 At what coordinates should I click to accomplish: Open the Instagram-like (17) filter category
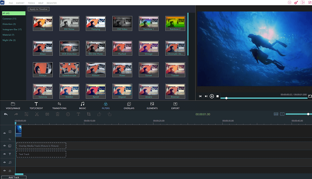coord(12,29)
